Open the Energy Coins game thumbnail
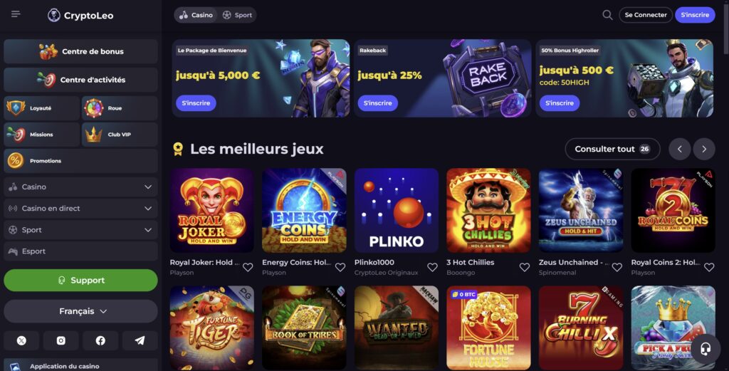729x371 pixels. (x=304, y=211)
